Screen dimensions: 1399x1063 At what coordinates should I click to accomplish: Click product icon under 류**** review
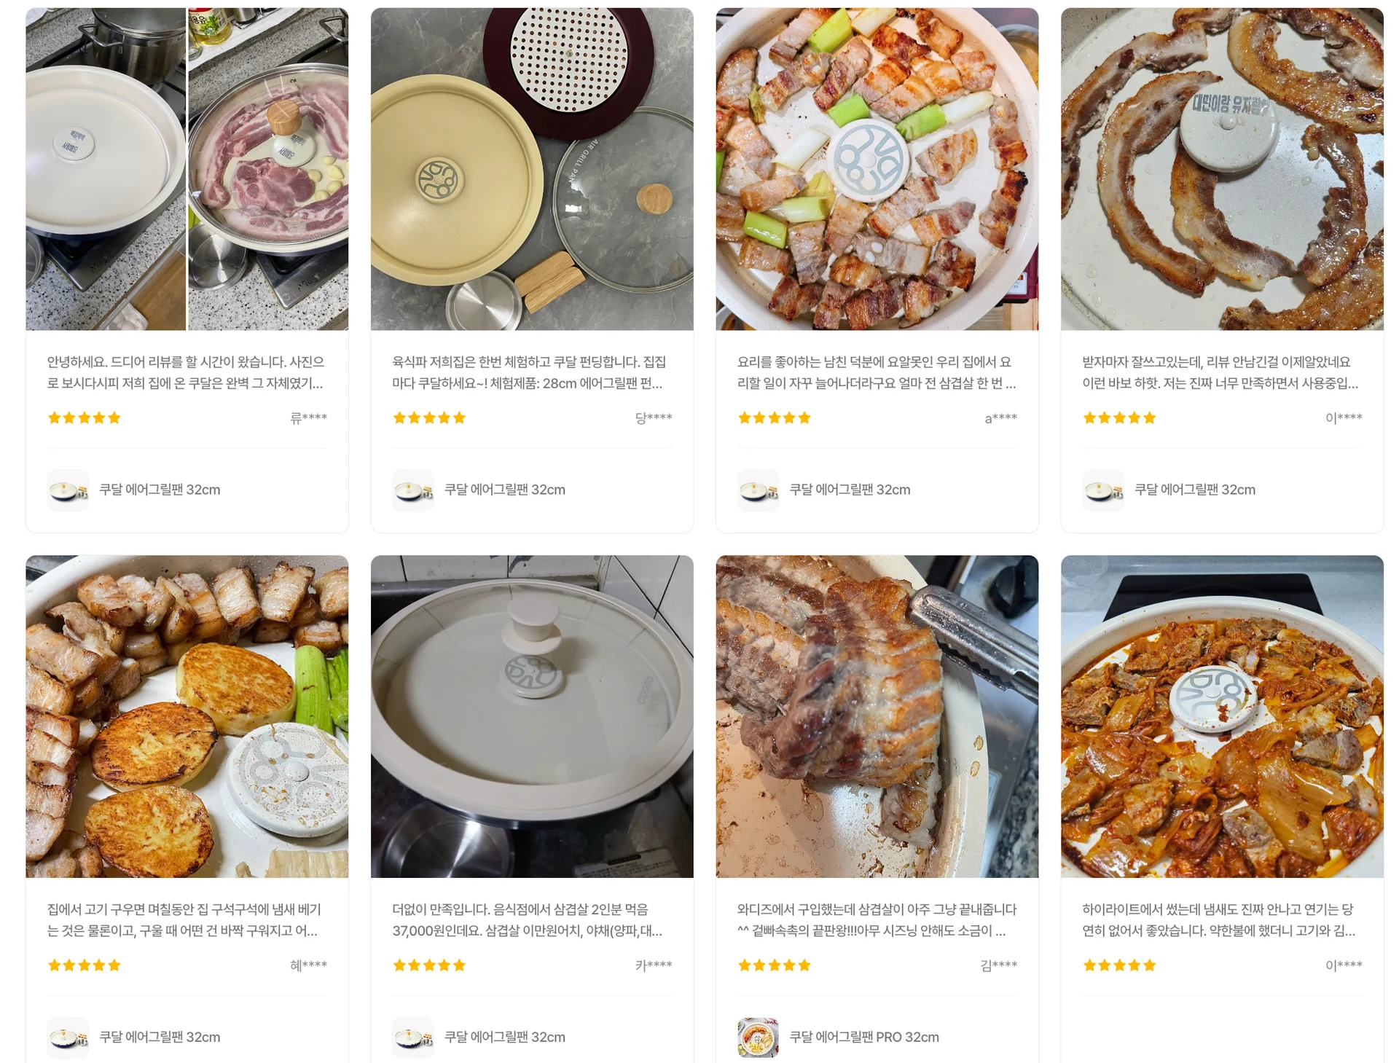68,490
